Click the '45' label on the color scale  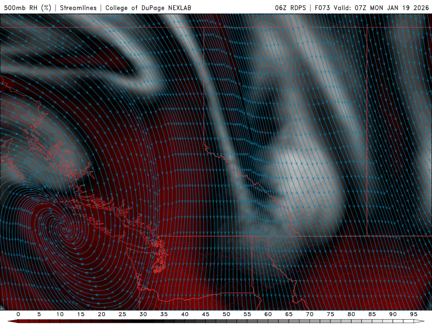click(x=206, y=314)
